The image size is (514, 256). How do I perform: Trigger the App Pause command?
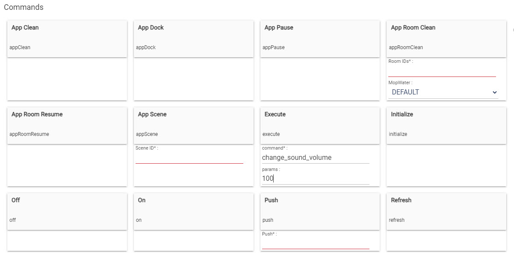pos(320,38)
